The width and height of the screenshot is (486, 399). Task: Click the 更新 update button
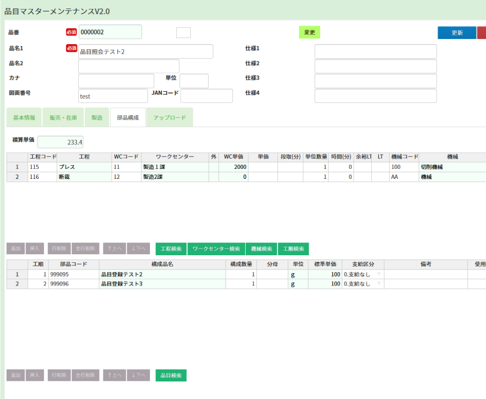[x=456, y=33]
